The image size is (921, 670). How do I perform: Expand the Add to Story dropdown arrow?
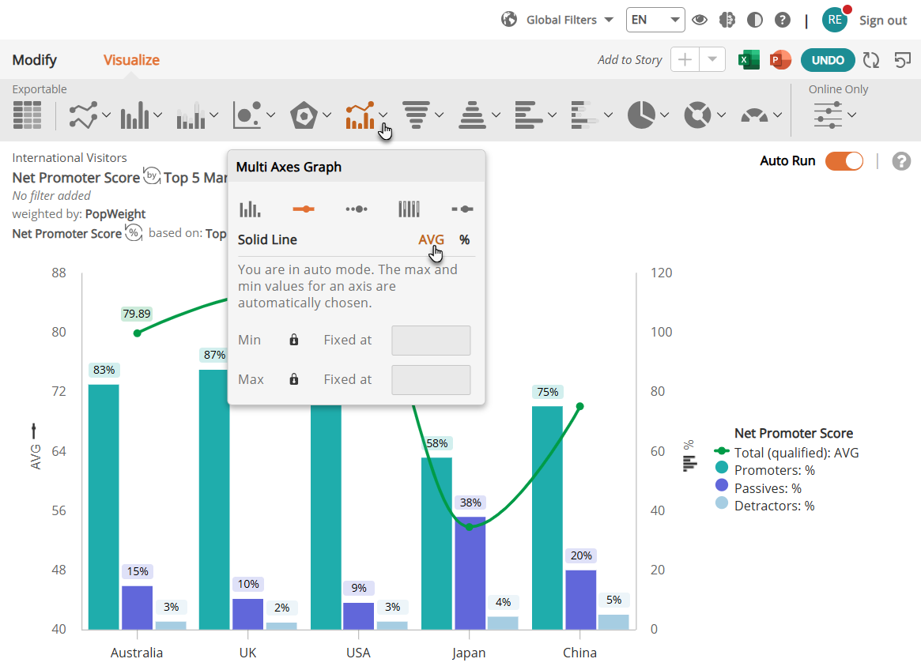pos(712,59)
